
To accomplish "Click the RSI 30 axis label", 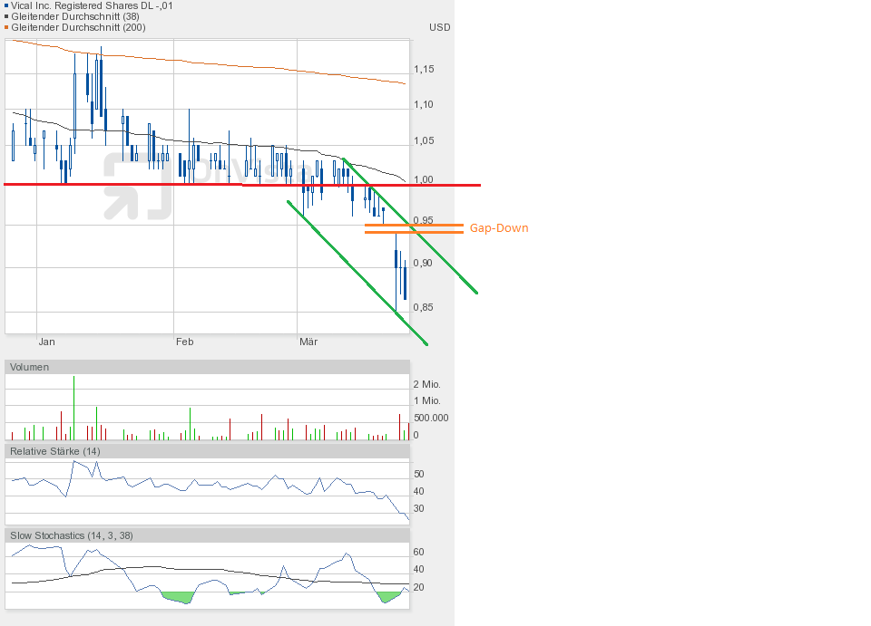I will point(419,508).
